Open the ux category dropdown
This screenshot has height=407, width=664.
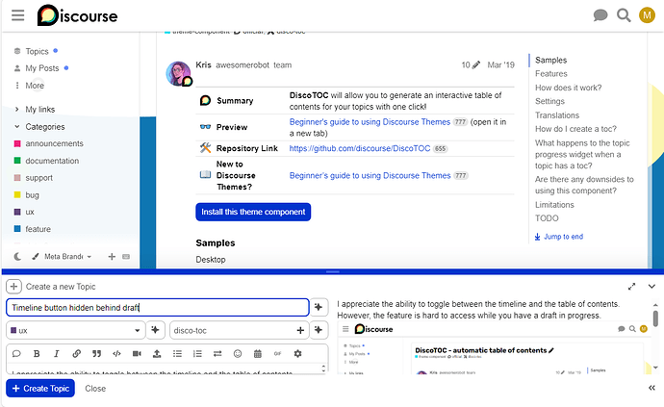76,330
